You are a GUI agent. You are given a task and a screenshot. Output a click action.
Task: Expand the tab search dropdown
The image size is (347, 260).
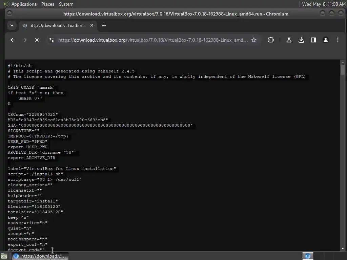[12, 25]
